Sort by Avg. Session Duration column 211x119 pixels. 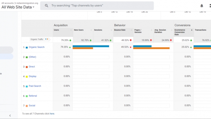[160, 31]
